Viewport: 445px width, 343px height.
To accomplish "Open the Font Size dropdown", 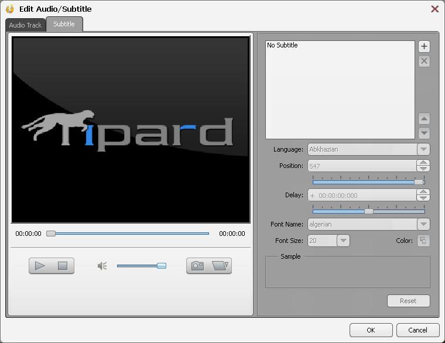I will (343, 241).
